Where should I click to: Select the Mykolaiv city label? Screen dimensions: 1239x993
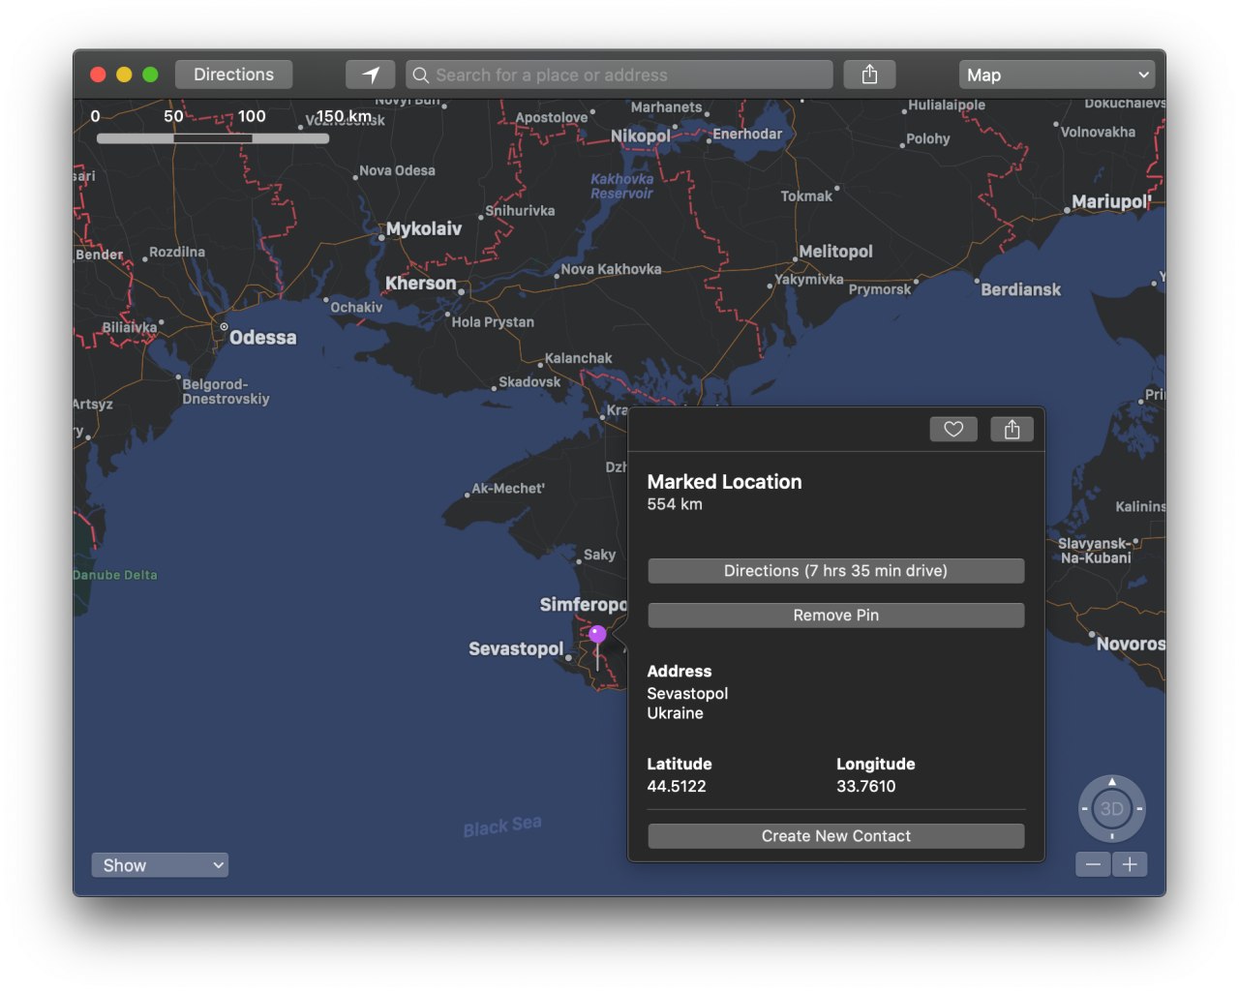424,229
